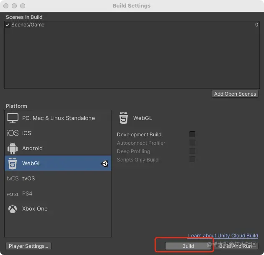The width and height of the screenshot is (264, 255).
Task: Click the Scenes In Build heading
Action: click(24, 17)
